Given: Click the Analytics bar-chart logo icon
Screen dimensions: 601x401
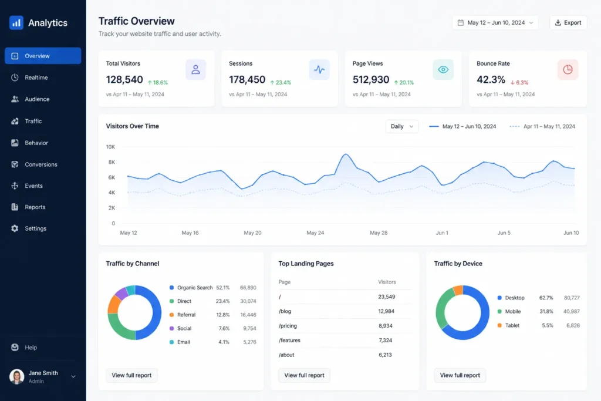Looking at the screenshot, I should pyautogui.click(x=16, y=23).
